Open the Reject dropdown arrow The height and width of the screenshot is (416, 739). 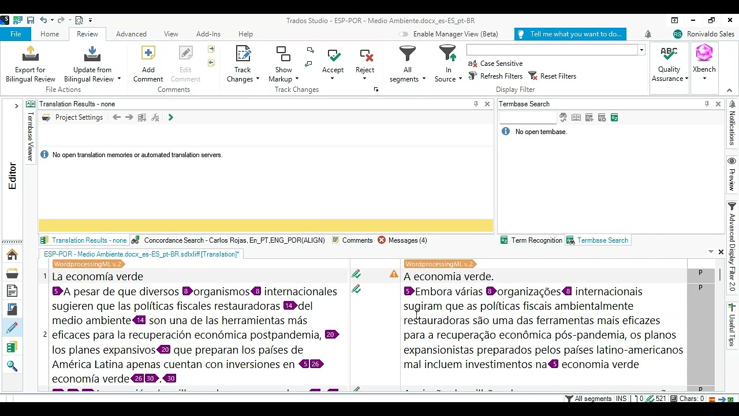click(x=364, y=79)
